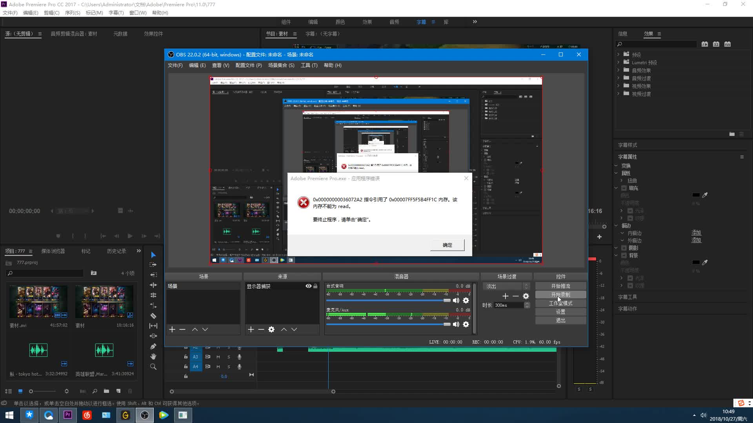Open settings gear for 麦克风/Aux mixer channel

(466, 324)
